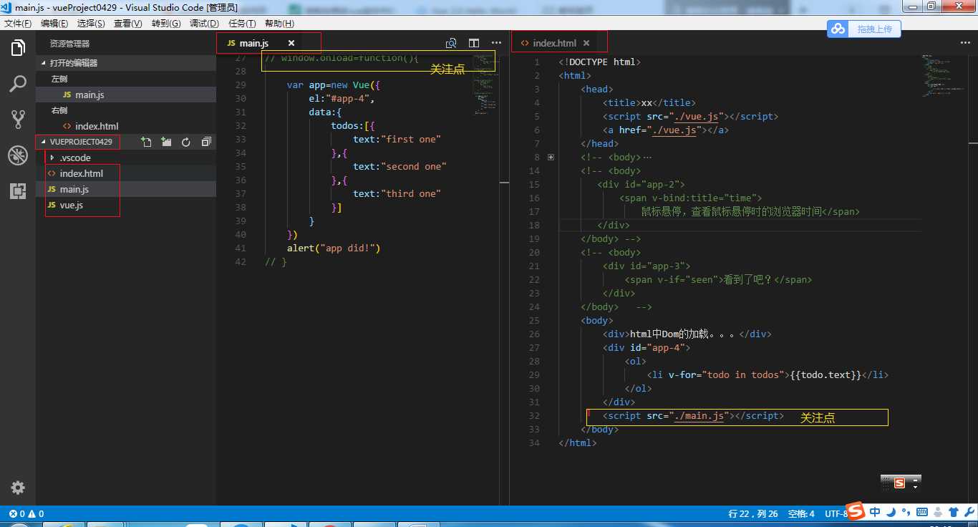This screenshot has width=978, height=527.
Task: Click the alert("app did!") code line
Action: coord(334,248)
